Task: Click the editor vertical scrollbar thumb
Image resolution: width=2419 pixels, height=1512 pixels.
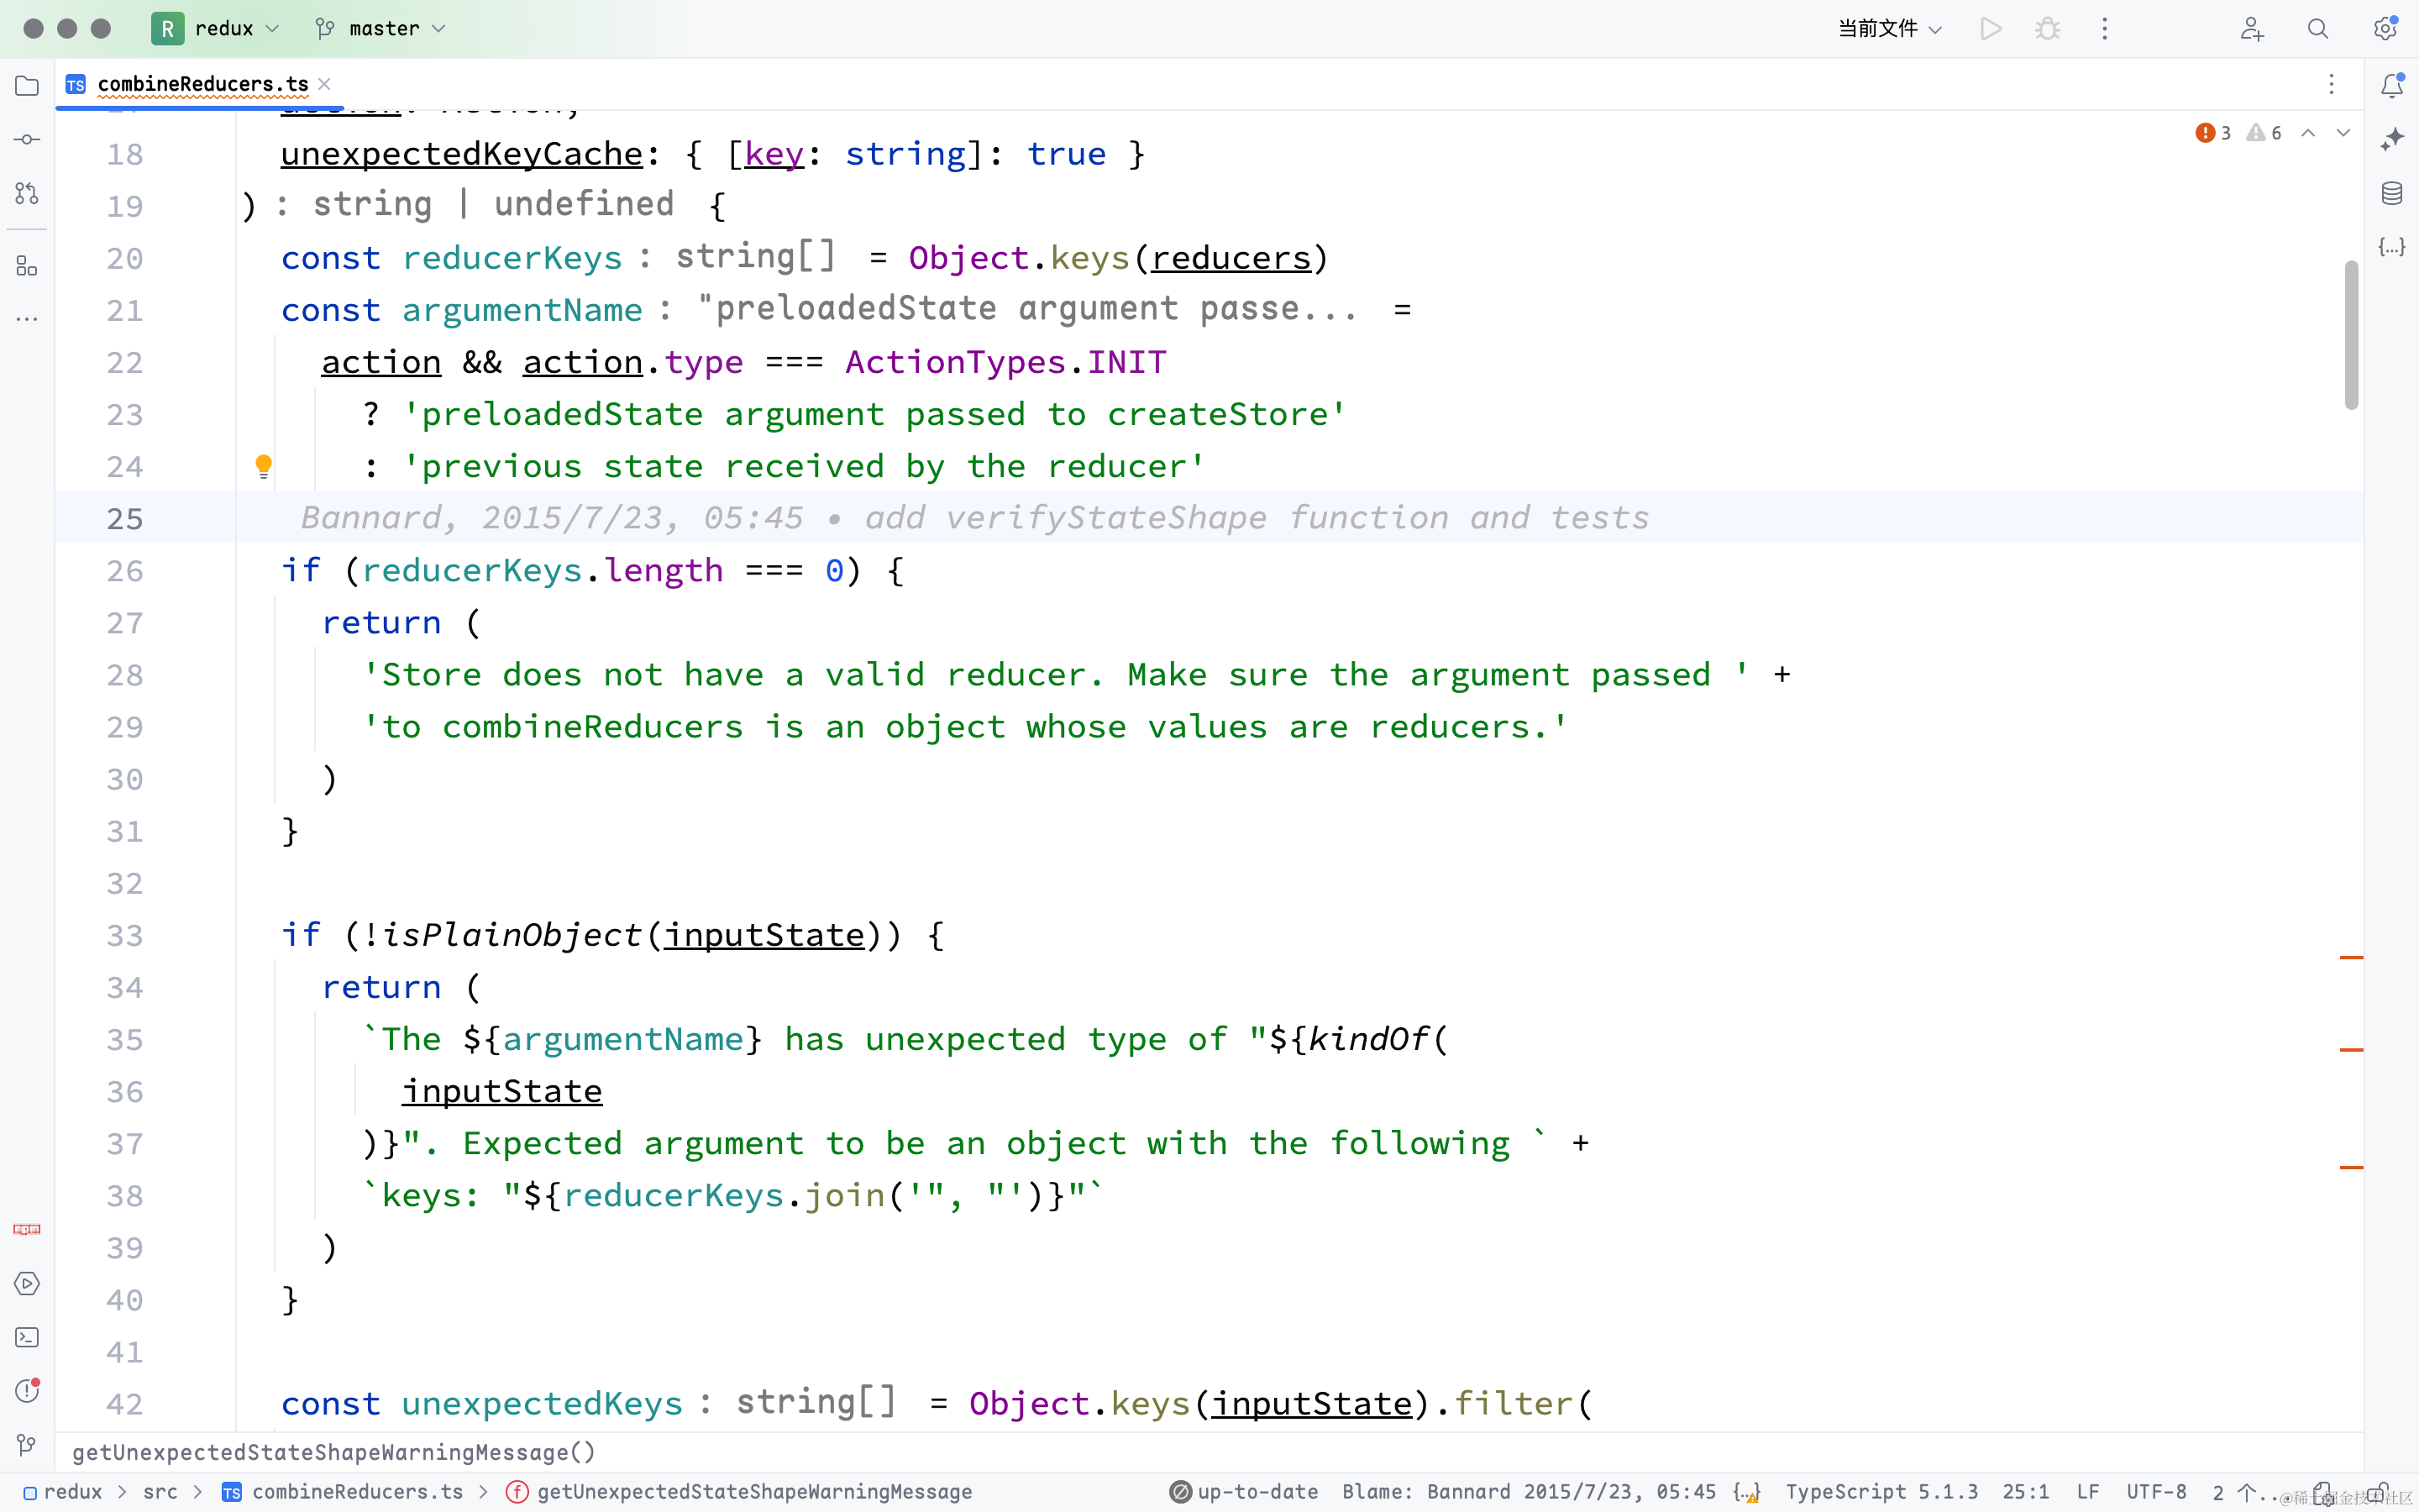Action: point(2351,335)
